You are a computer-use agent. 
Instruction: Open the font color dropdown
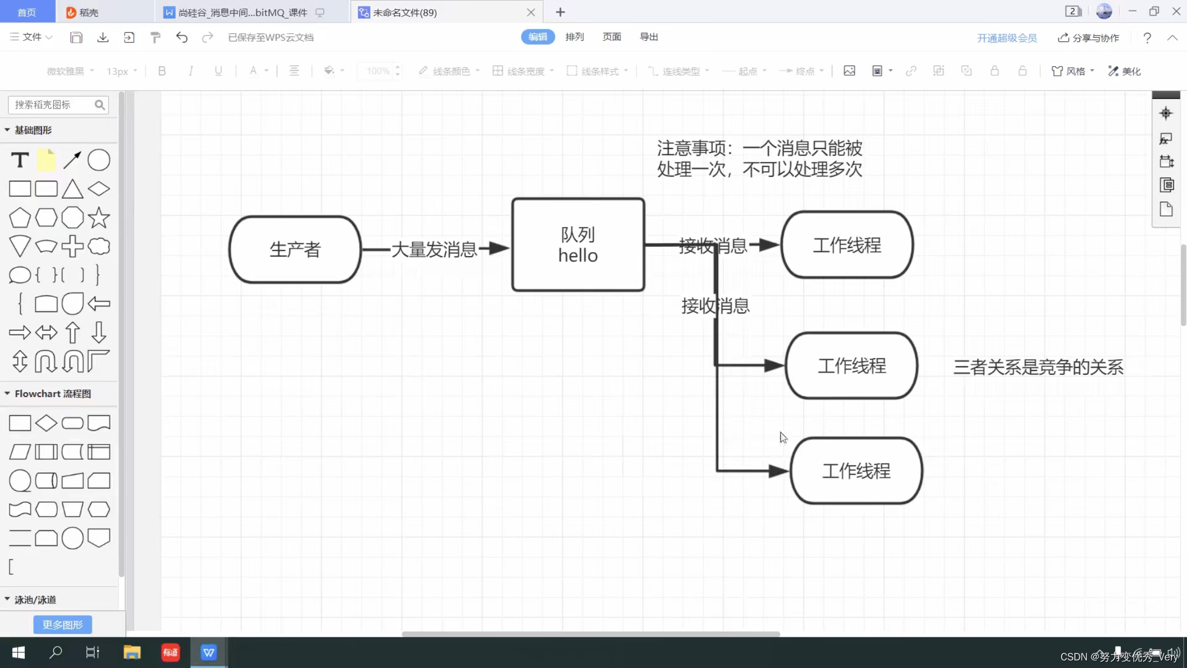(258, 71)
